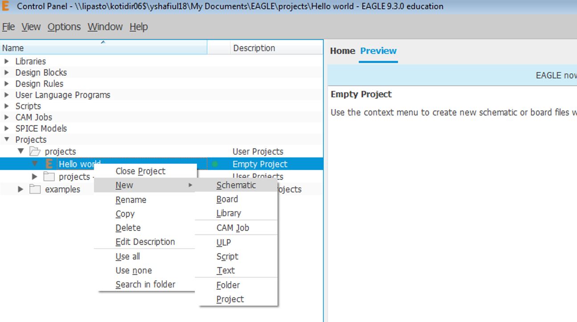Image resolution: width=577 pixels, height=322 pixels.
Task: Choose Rename in the context menu
Action: pyautogui.click(x=145, y=200)
